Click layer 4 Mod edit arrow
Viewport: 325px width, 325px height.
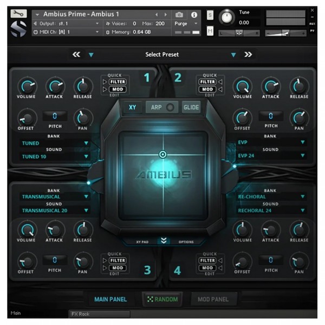point(220,268)
